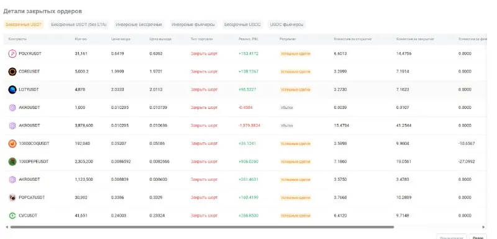Click the -1,379.8824 loss value
The width and height of the screenshot is (497, 239).
click(x=250, y=126)
